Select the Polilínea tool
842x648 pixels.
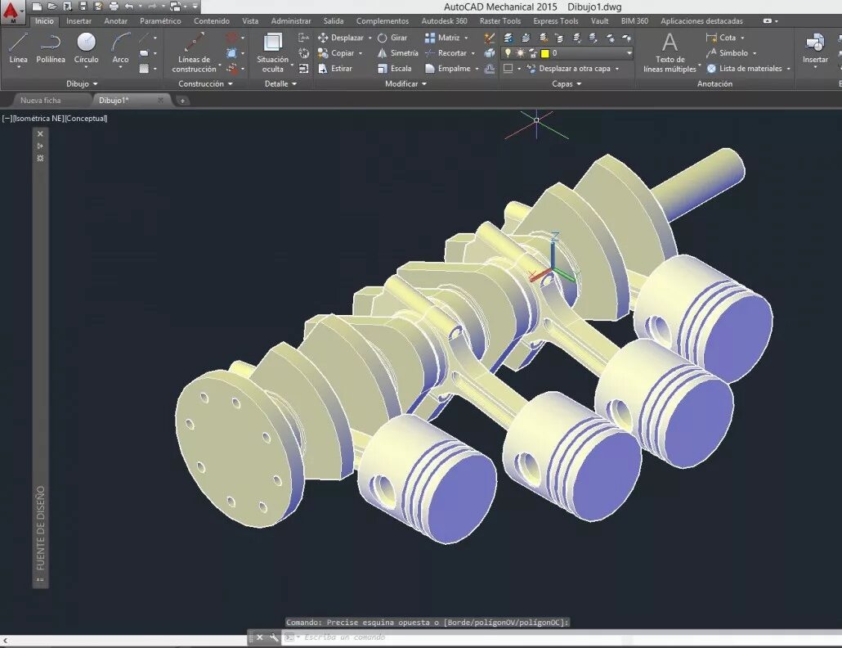point(51,49)
